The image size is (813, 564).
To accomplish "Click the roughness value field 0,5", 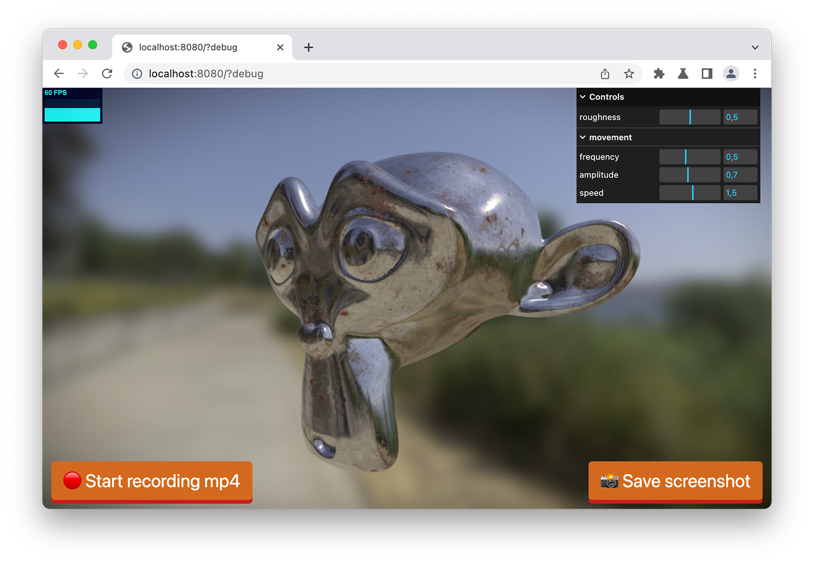I will 740,117.
